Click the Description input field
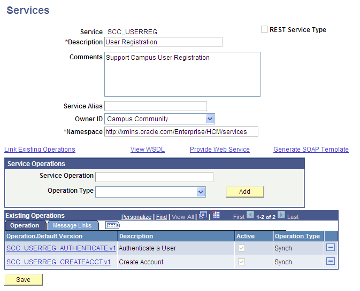Viewport: 360px width, 291px height. (163, 42)
